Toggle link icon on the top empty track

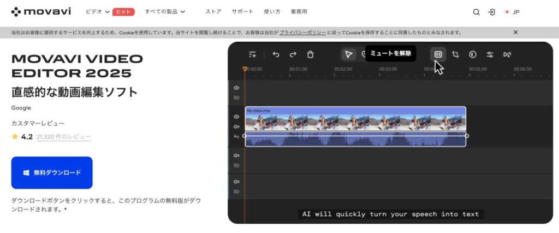[x=236, y=98]
